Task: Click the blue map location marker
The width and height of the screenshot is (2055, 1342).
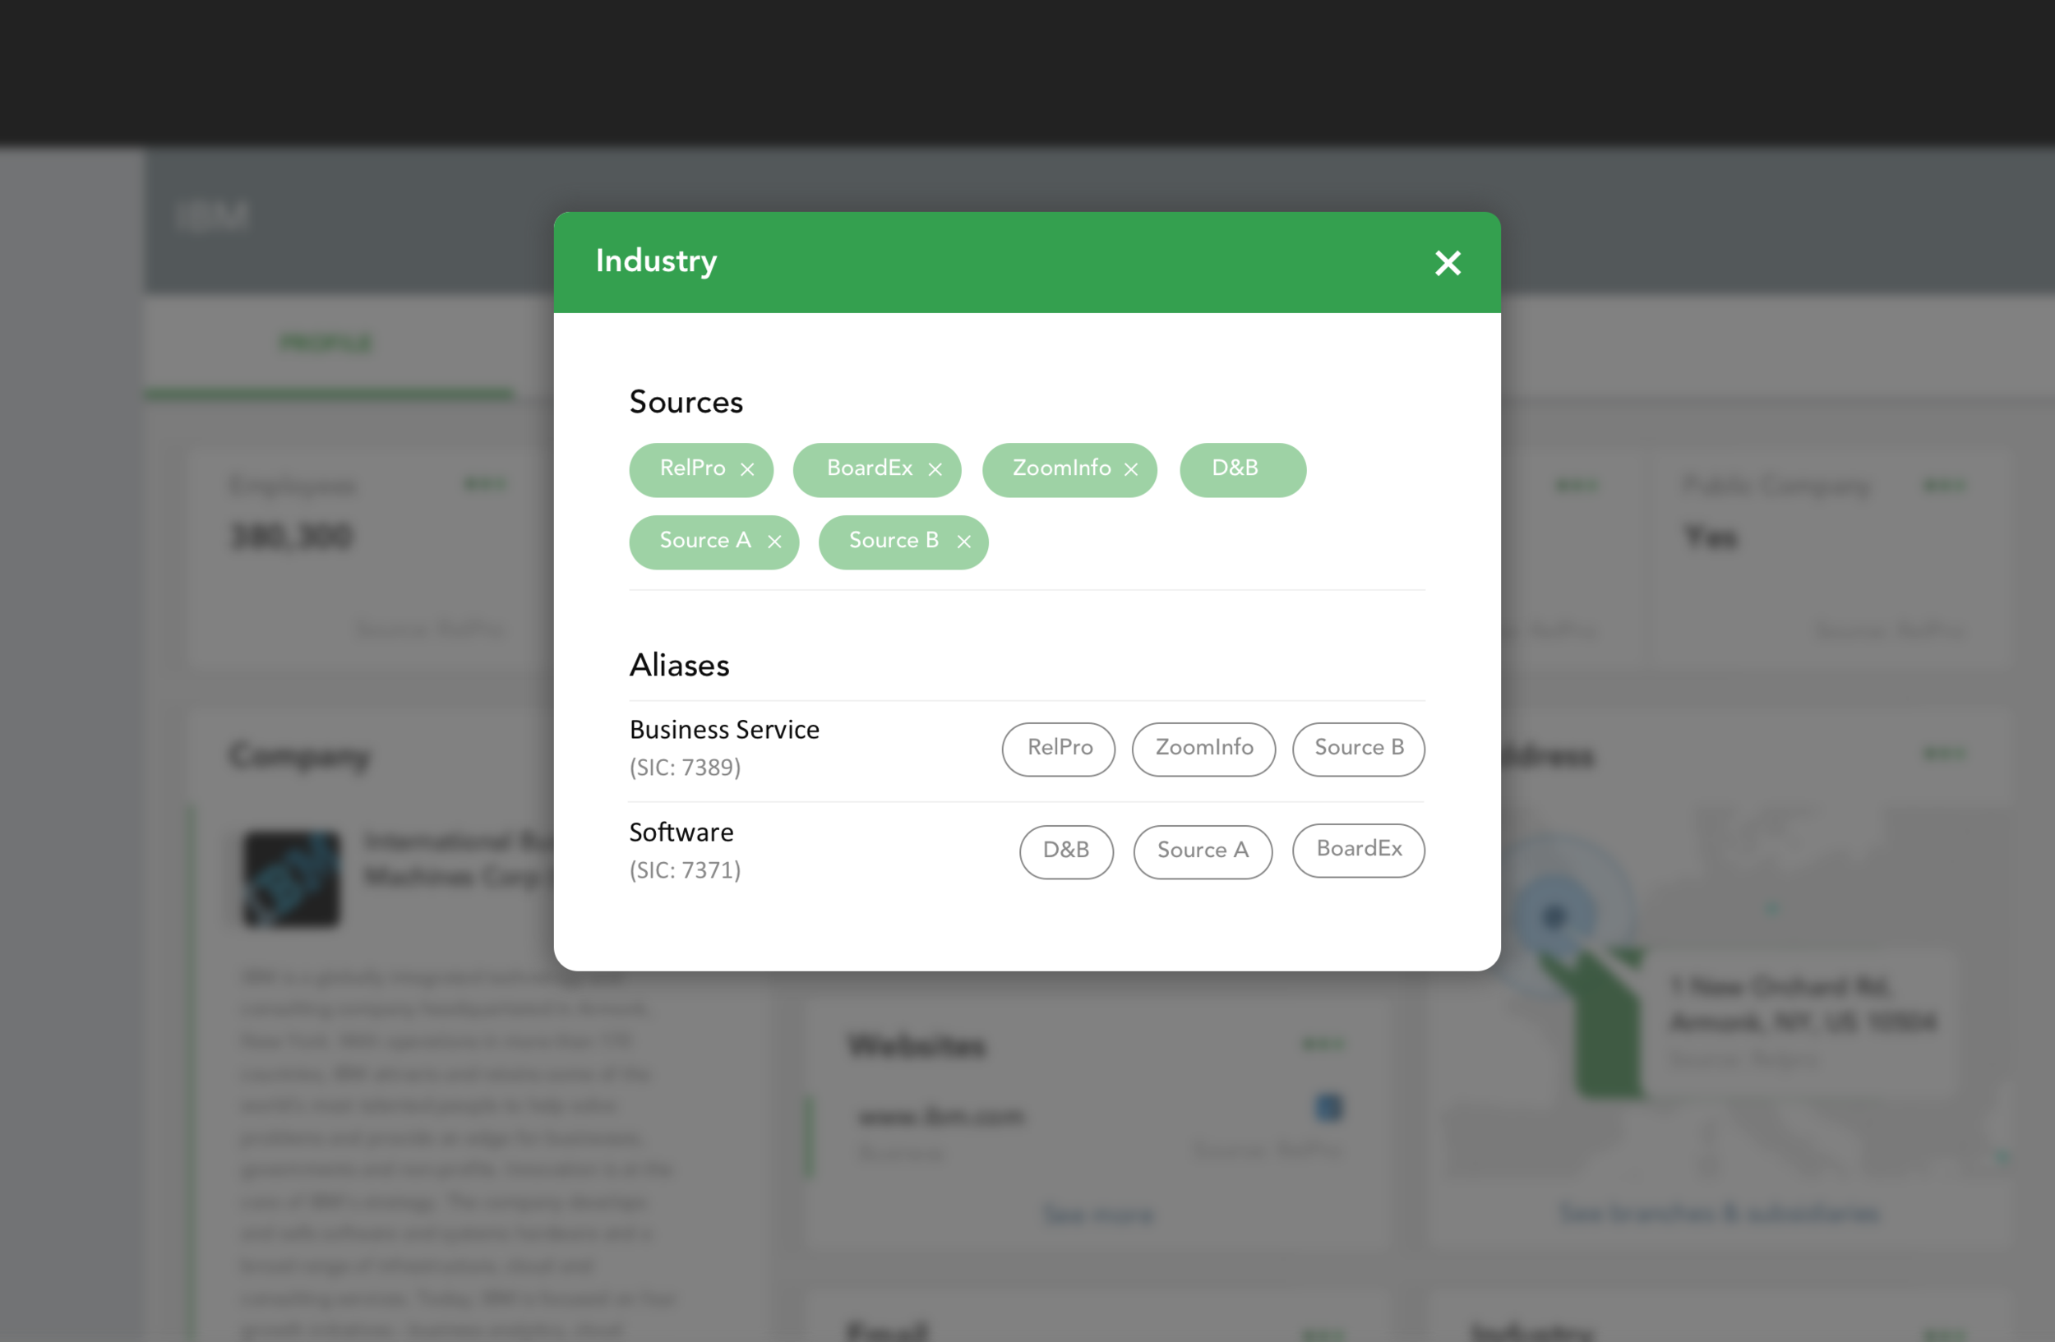Action: [x=1554, y=915]
